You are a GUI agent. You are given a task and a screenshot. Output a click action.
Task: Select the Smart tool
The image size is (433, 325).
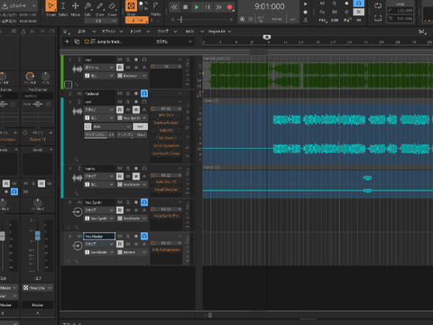click(51, 6)
